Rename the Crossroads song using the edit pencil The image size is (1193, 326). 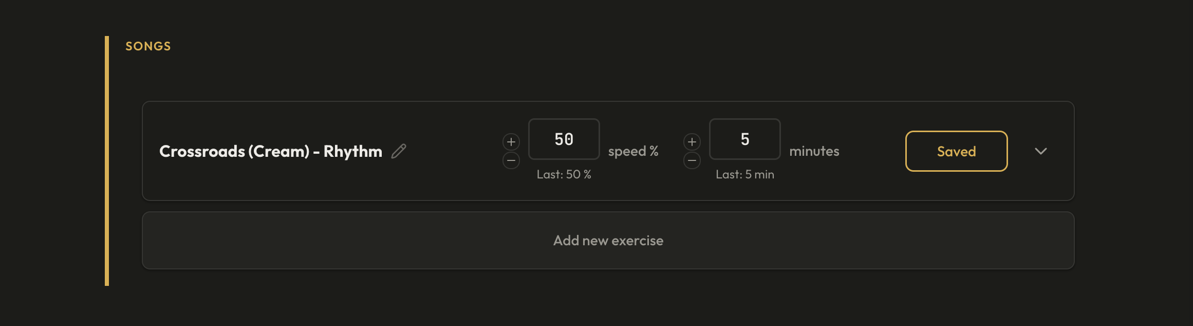(398, 151)
